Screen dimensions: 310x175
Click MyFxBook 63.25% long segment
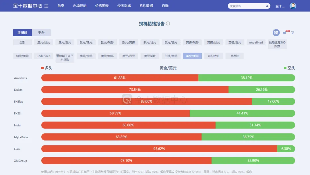121,137
